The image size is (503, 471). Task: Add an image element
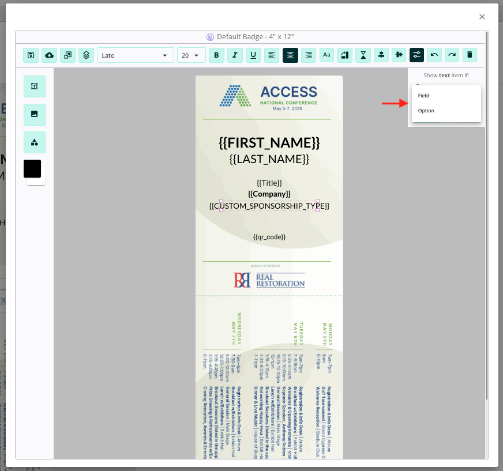[x=35, y=115]
